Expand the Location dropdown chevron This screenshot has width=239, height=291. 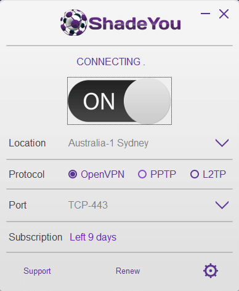tap(222, 143)
